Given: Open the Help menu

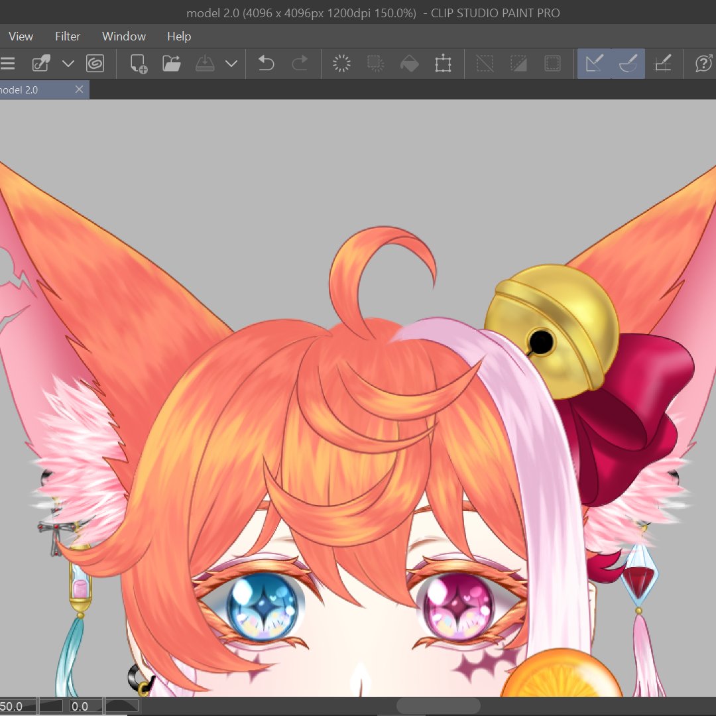Looking at the screenshot, I should pos(179,36).
